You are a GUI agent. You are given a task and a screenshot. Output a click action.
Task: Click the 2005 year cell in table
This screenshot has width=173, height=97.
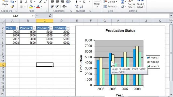[12, 32]
